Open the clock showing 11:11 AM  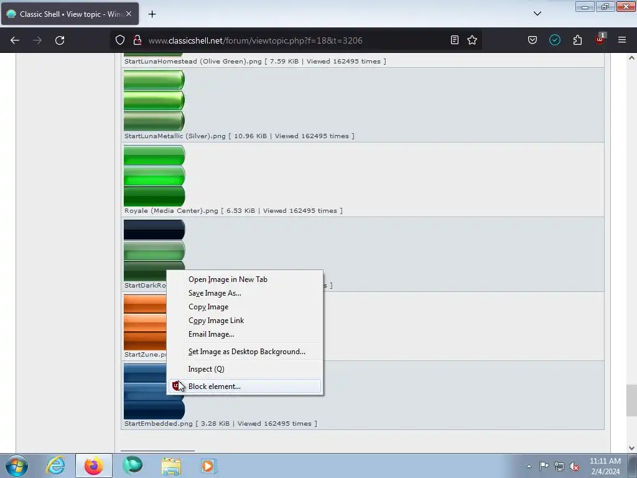pyautogui.click(x=605, y=466)
